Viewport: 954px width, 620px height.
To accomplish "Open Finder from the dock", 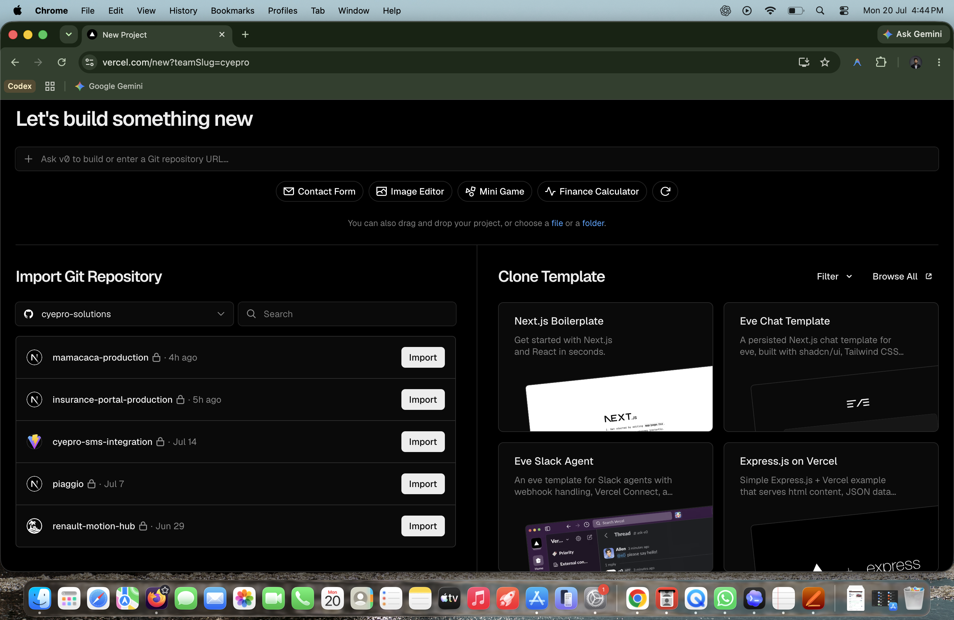I will 40,598.
